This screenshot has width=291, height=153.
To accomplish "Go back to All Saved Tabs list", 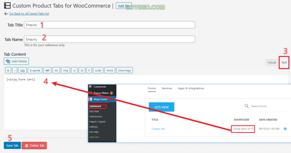I will pyautogui.click(x=29, y=14).
